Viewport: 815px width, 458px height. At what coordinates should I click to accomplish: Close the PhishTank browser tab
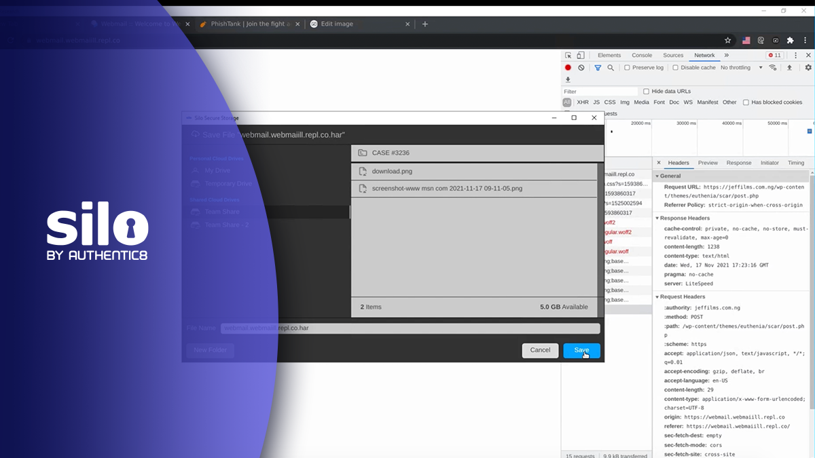(297, 24)
